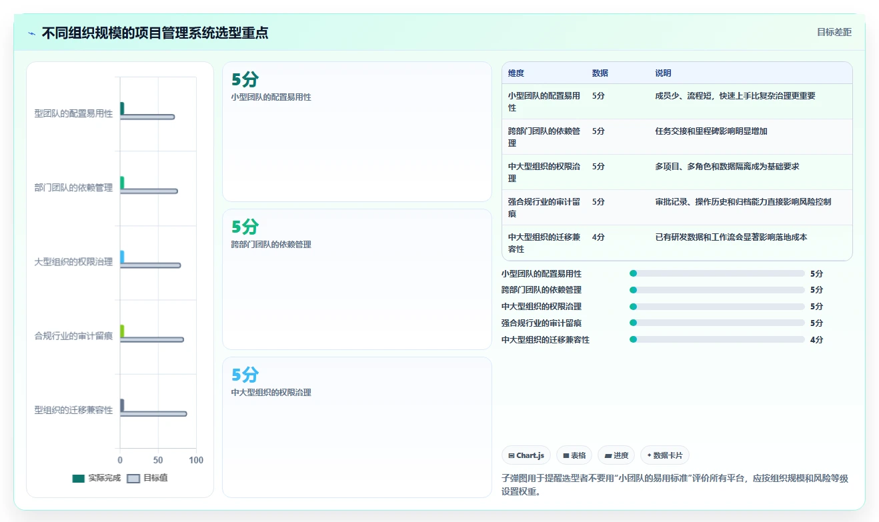The height and width of the screenshot is (522, 879).
Task: Click the footnote text starting with 子弹图用于提醒
Action: (674, 485)
